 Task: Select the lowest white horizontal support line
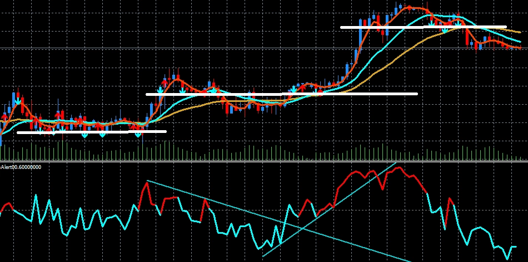pyautogui.click(x=92, y=132)
